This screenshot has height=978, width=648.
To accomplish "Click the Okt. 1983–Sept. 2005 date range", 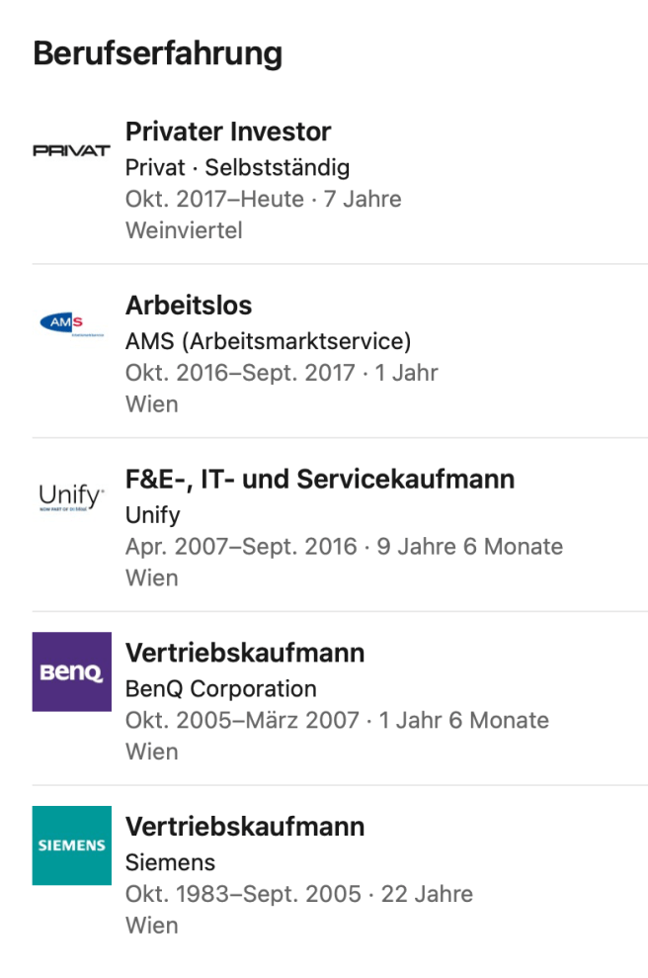I will pyautogui.click(x=243, y=894).
